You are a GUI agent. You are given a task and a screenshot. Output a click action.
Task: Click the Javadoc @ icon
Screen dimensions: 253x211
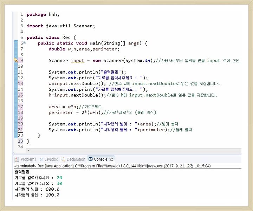coord(41,159)
